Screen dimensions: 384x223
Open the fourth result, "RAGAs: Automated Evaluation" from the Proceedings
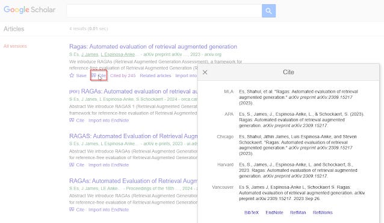tap(133, 181)
